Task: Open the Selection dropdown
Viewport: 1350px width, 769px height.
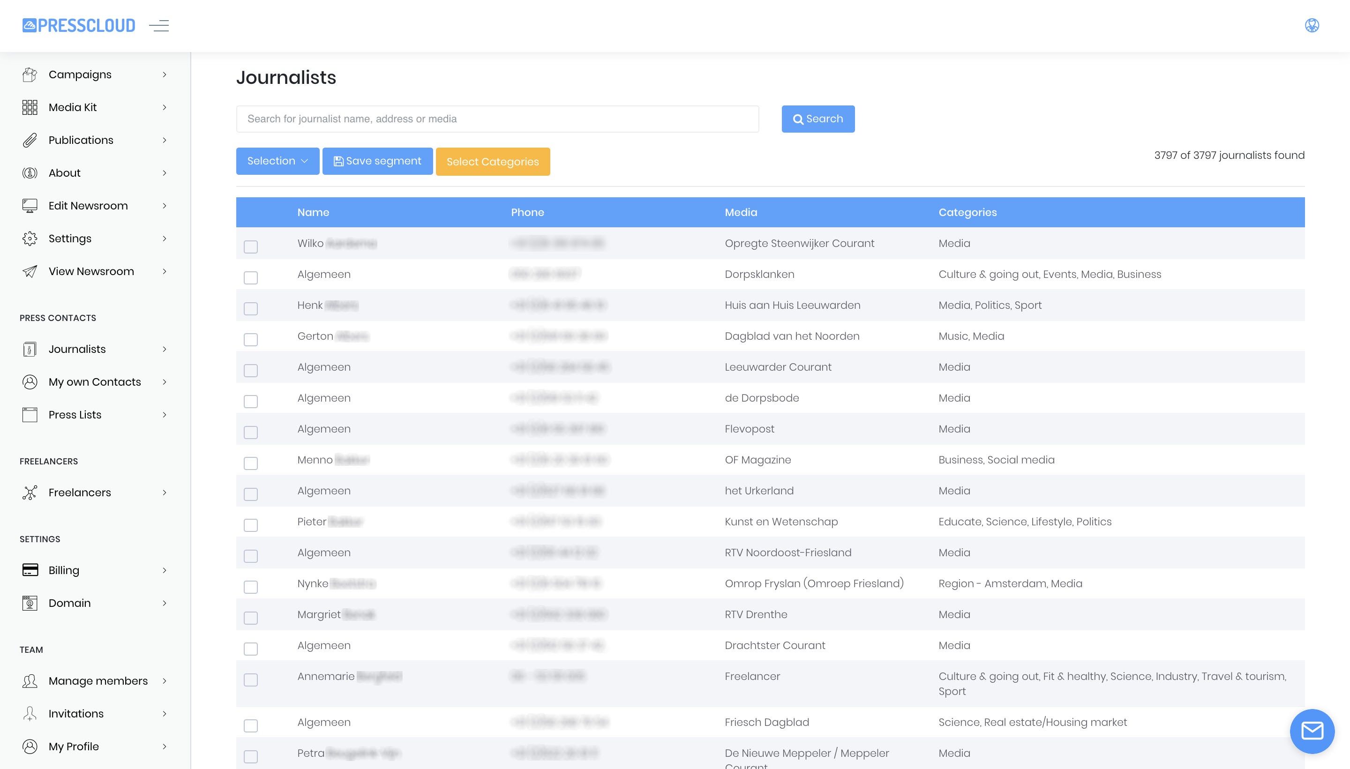Action: [277, 161]
